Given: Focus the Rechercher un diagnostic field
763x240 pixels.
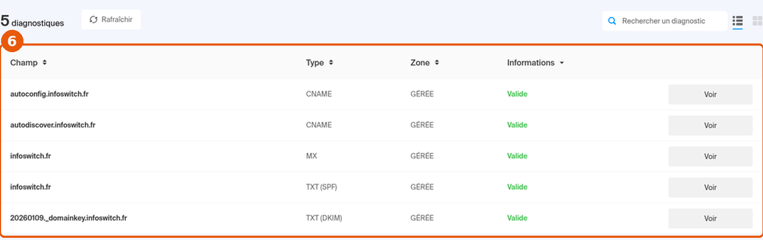Looking at the screenshot, I should 664,21.
